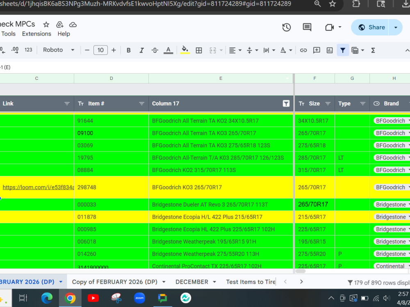Insert a link with the chain icon
This screenshot has width=410, height=307.
tap(303, 50)
